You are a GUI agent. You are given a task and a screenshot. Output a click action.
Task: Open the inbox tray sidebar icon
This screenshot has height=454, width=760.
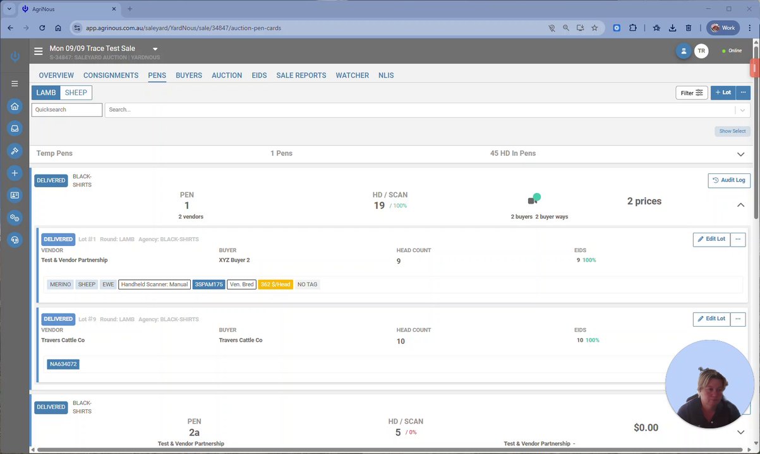click(x=15, y=129)
